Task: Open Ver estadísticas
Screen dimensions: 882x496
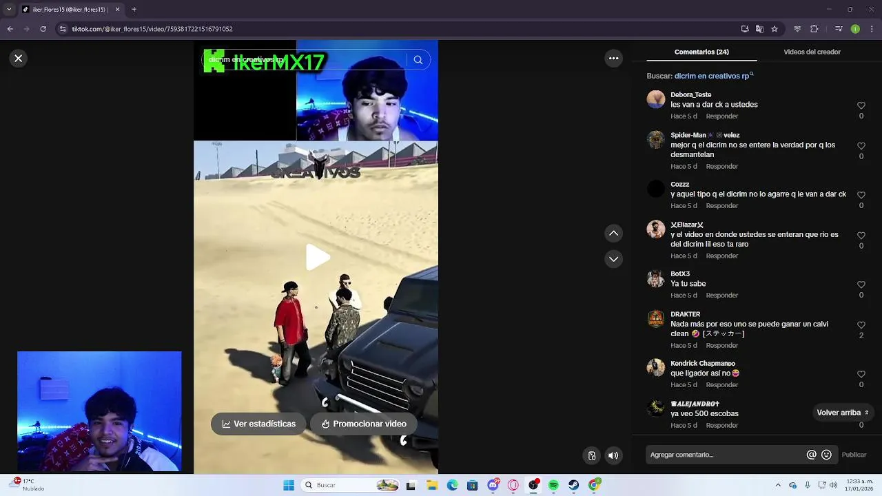Action: click(259, 424)
